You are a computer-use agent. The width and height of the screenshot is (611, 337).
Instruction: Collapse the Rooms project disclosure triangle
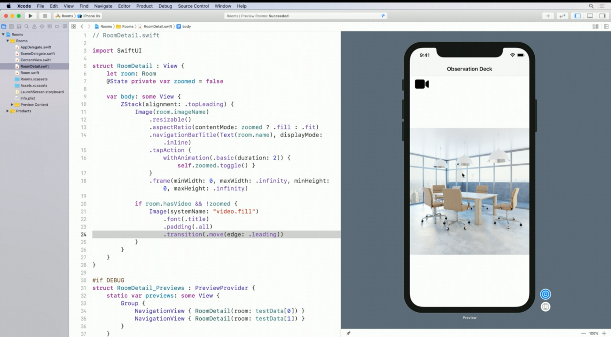click(x=3, y=35)
